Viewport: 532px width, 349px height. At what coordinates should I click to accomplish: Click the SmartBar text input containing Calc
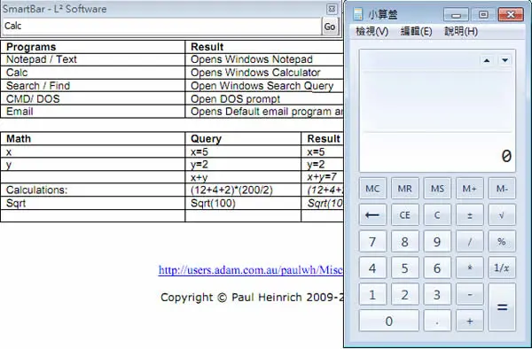click(x=162, y=26)
